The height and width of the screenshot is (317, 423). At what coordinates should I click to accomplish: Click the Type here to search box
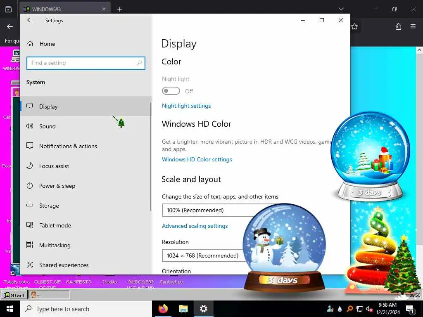86,309
